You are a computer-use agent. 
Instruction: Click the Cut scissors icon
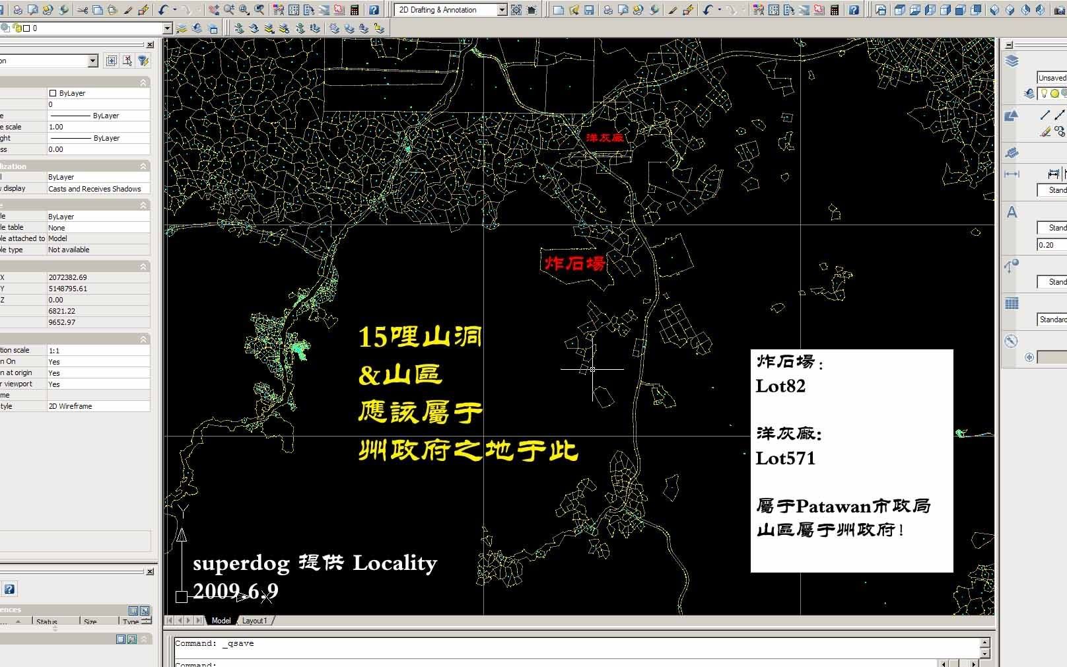pos(83,10)
